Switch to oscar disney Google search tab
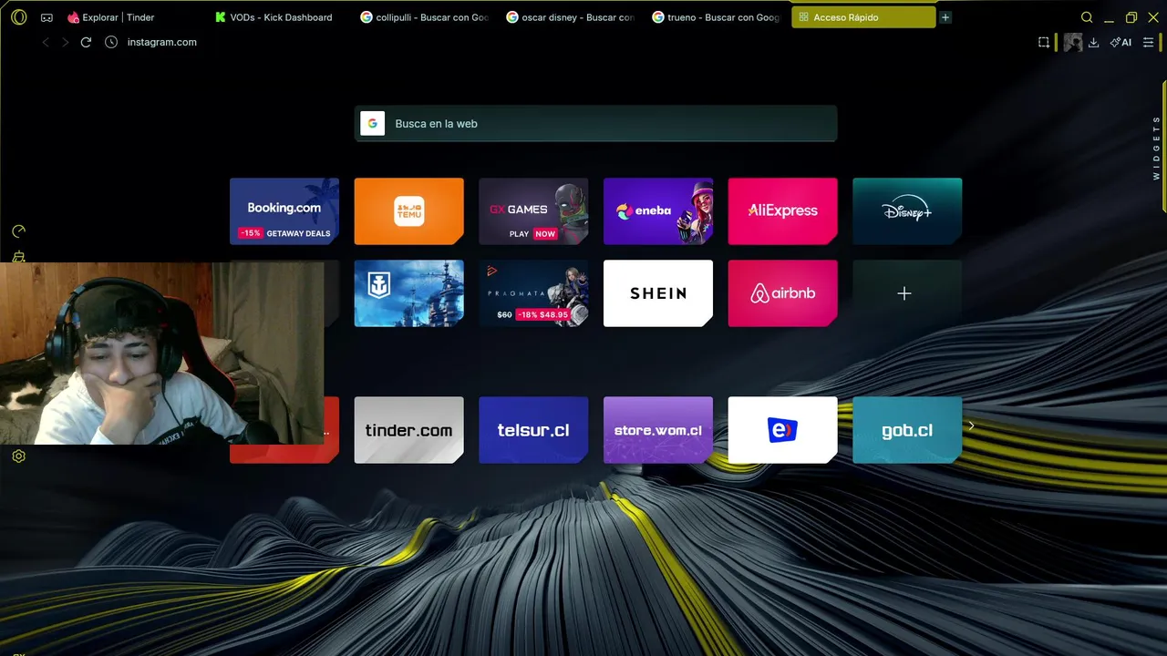1167x656 pixels. 571,17
